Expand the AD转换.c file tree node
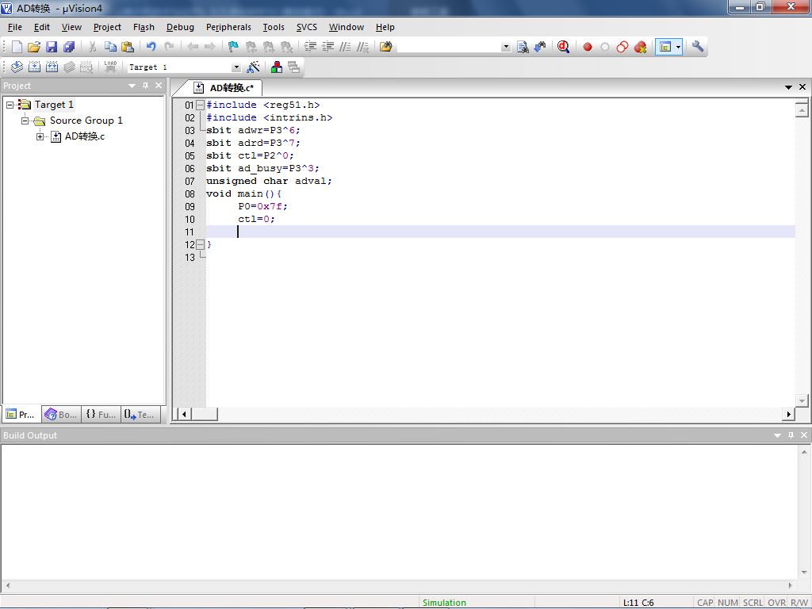This screenshot has height=609, width=812. pos(40,136)
